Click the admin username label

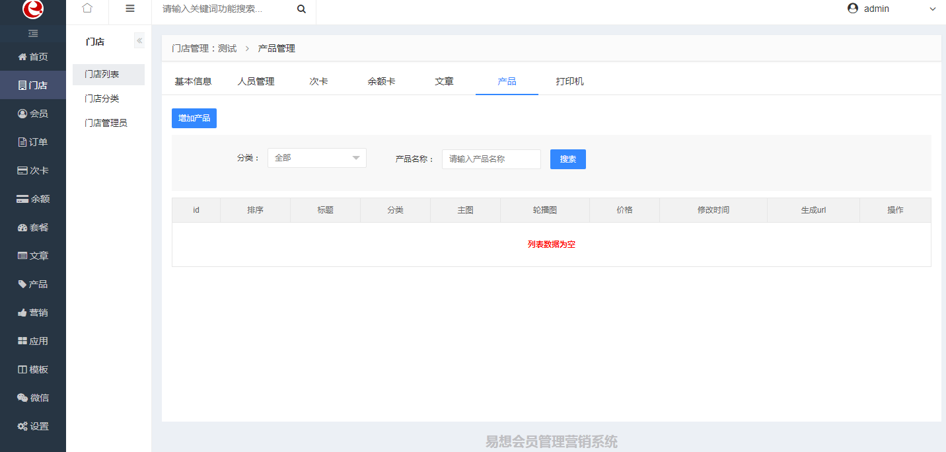877,9
